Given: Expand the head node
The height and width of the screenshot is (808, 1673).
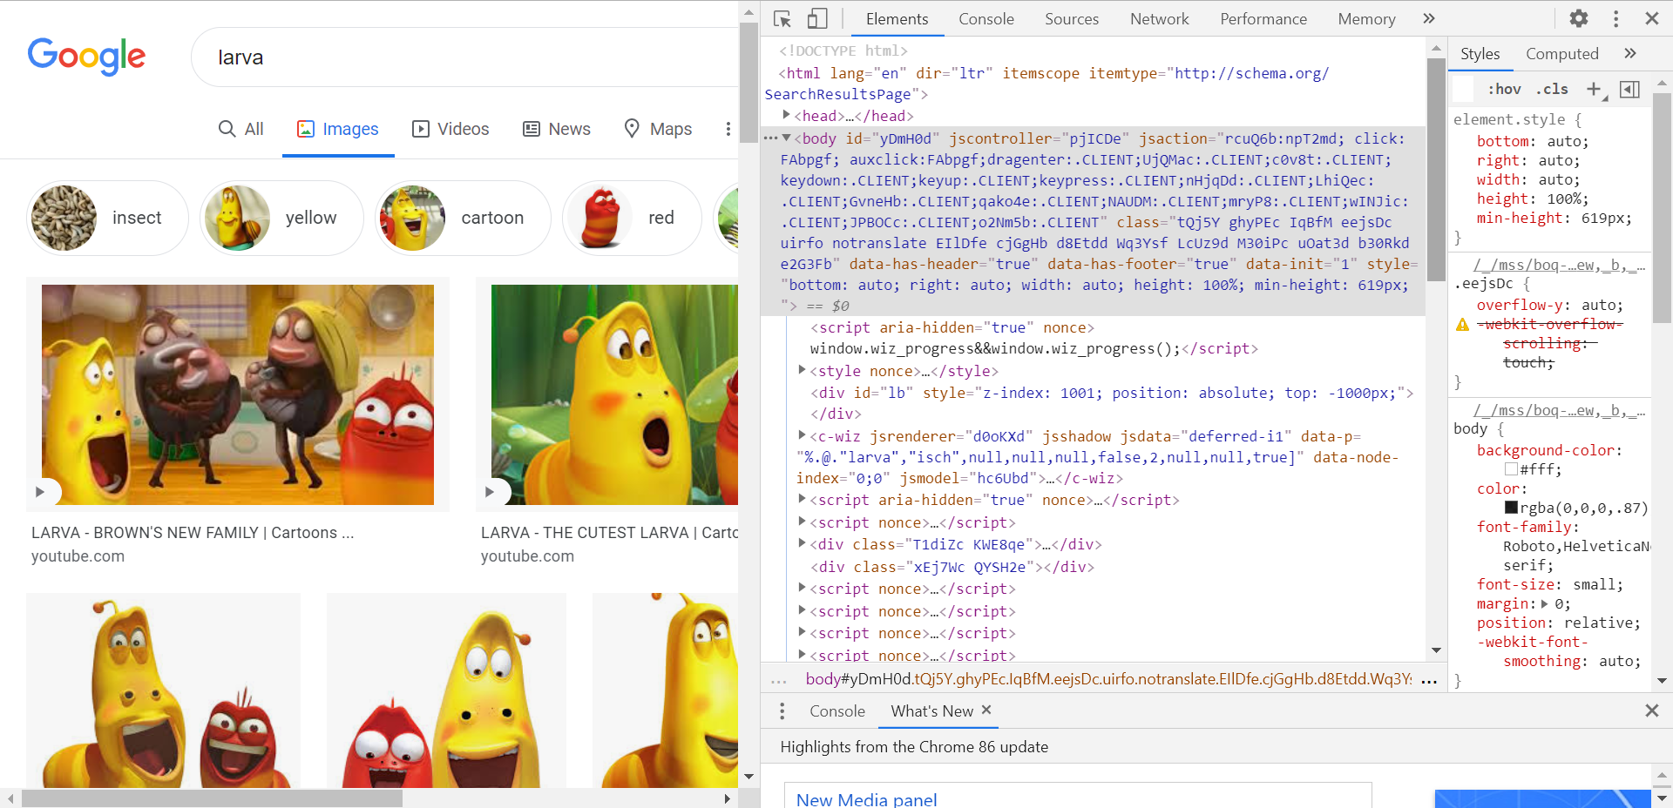Looking at the screenshot, I should coord(786,115).
